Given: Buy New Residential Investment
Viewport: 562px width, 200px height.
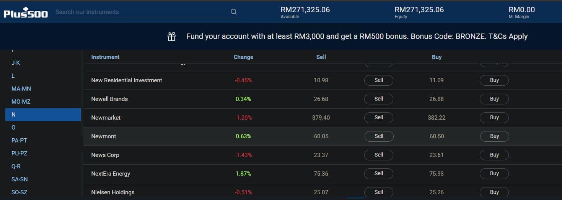Looking at the screenshot, I should pyautogui.click(x=494, y=80).
